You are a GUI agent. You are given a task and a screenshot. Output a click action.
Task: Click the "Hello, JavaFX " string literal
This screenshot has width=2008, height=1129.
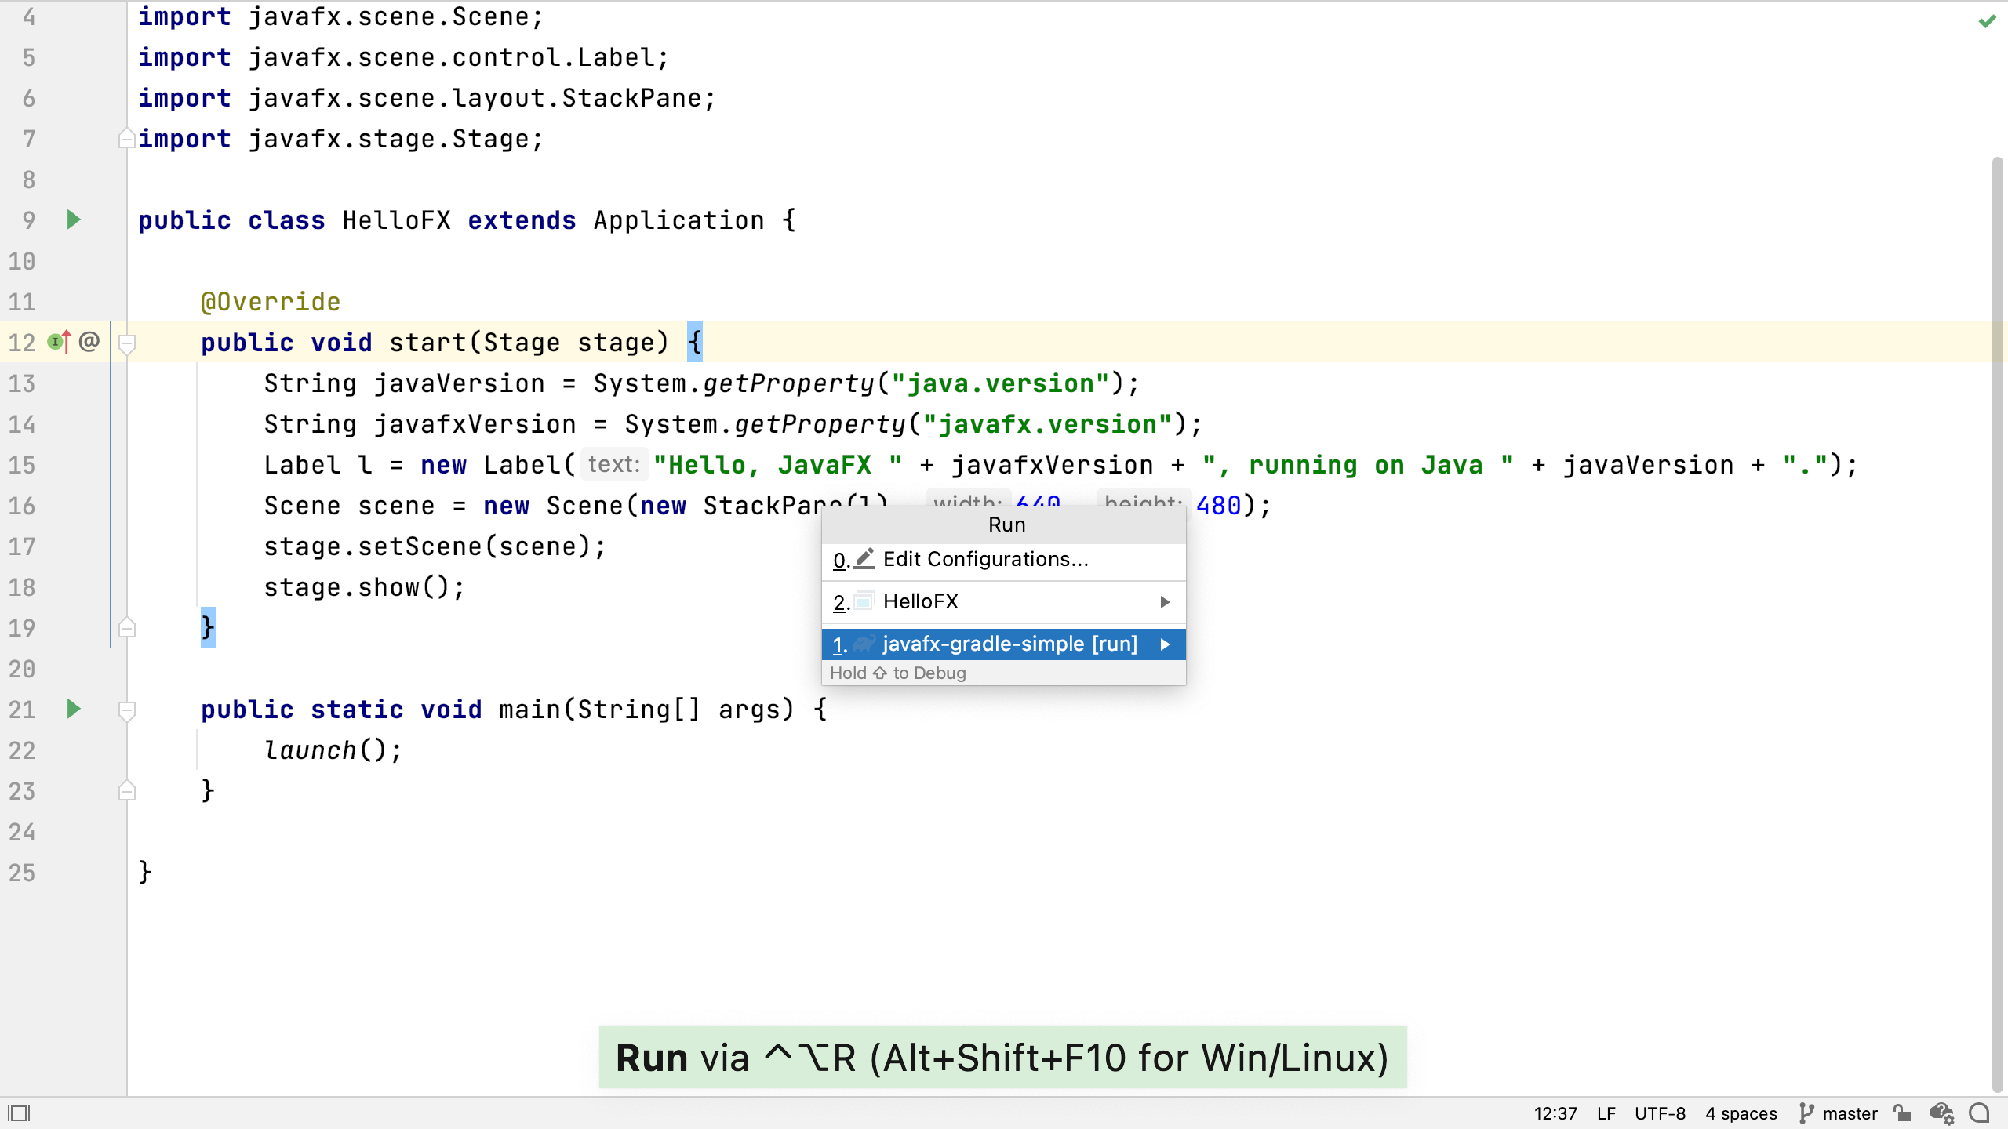click(777, 465)
